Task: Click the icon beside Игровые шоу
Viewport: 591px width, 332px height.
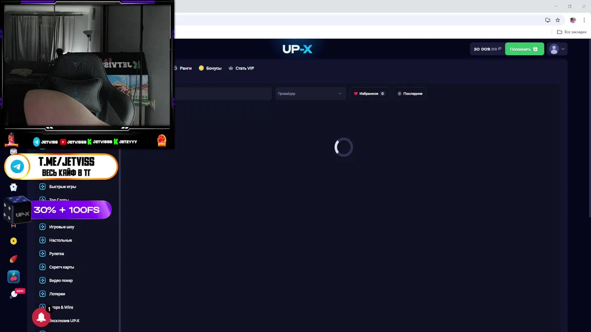Action: click(42, 227)
